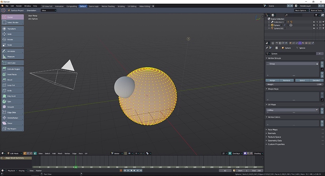This screenshot has height=176, width=325.
Task: Expand the Face Maps panel
Action: click(x=272, y=130)
